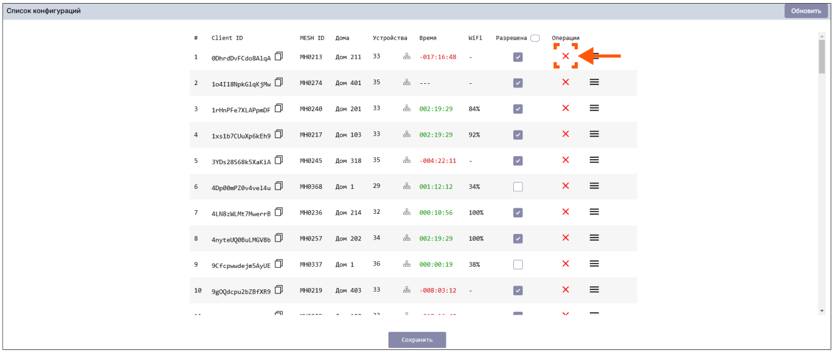Click the list scrollbar down arrow
The image size is (835, 353).
pos(822,310)
